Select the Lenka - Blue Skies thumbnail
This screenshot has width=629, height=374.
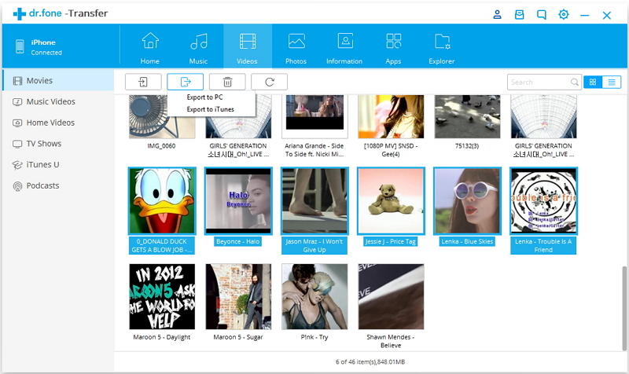467,201
